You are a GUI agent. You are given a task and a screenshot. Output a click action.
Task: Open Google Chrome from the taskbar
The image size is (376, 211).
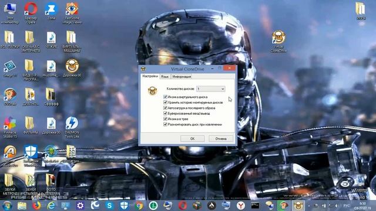(139, 206)
